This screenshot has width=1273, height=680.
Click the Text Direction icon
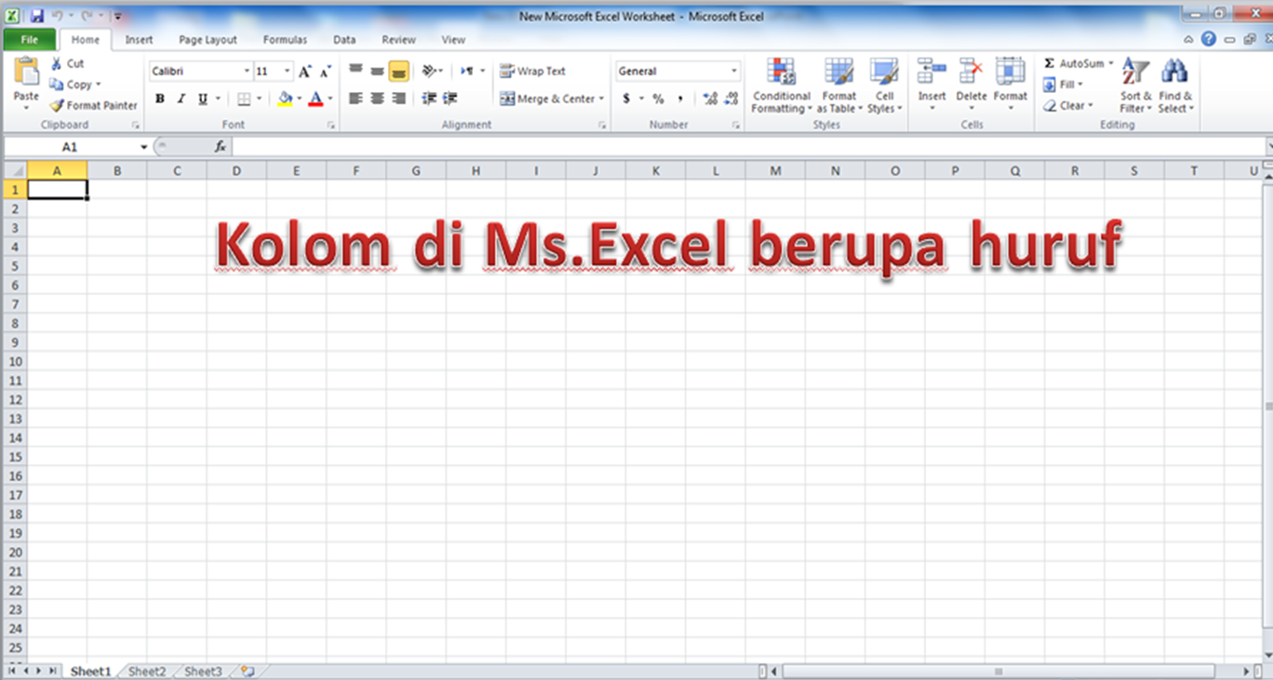[x=467, y=71]
